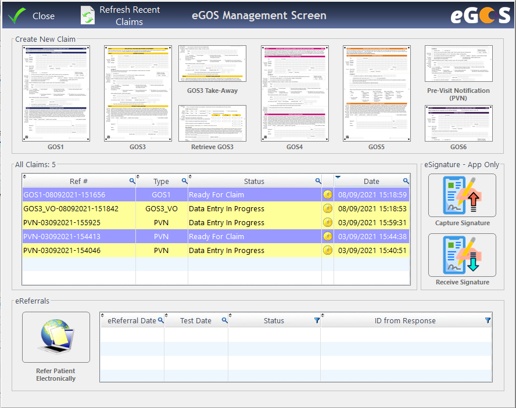
Task: Click status cell of PVN-03092021-154413 row
Action: tap(255, 236)
